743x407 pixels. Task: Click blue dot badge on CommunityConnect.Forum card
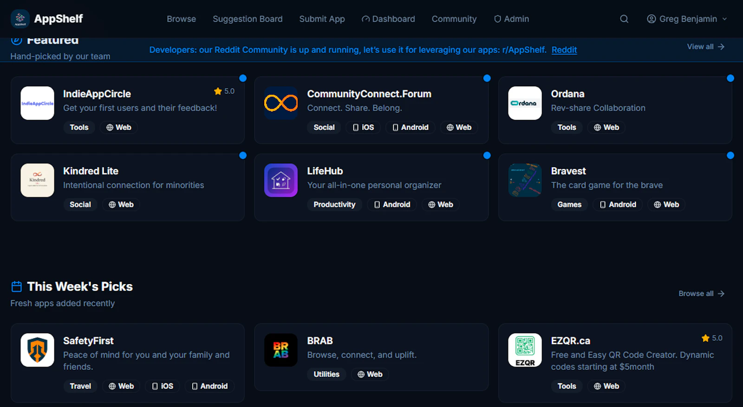[x=487, y=78]
